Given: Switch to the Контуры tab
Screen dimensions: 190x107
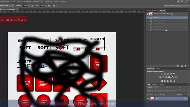Looking at the screenshot, I should (x=161, y=84).
